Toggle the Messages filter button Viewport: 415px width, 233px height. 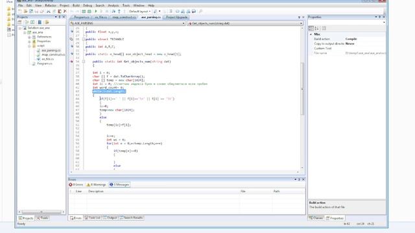pos(119,184)
